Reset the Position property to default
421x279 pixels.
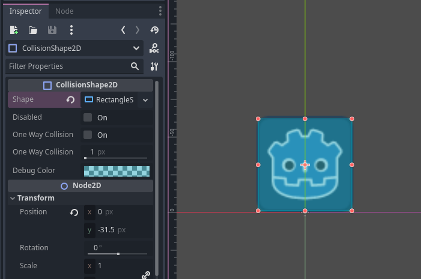pyautogui.click(x=74, y=213)
